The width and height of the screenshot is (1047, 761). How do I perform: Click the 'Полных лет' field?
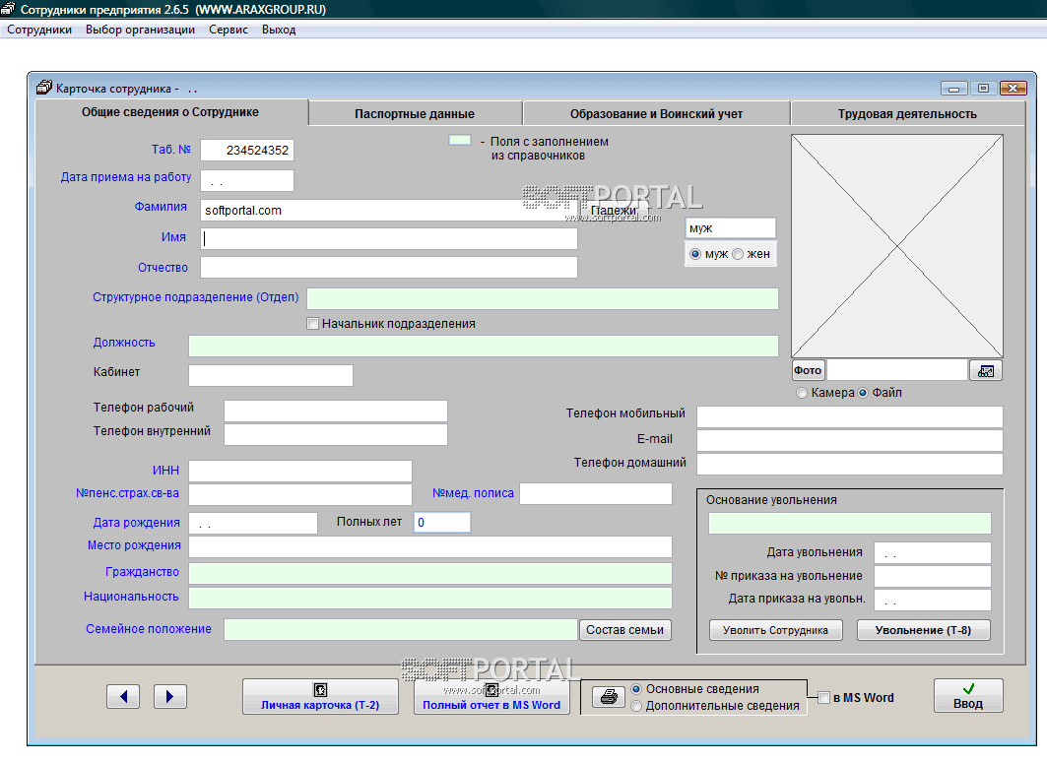pos(442,522)
